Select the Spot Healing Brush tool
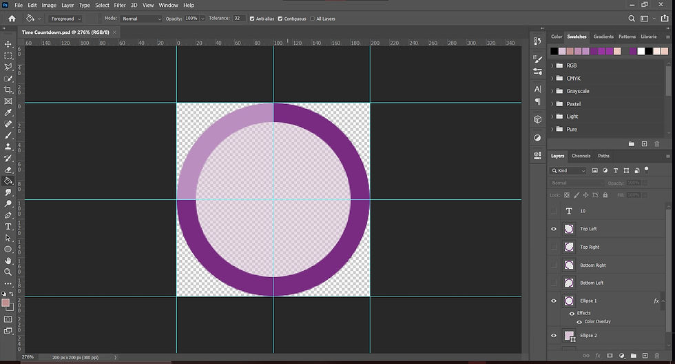Screen dimensions: 675x364 click(x=8, y=124)
